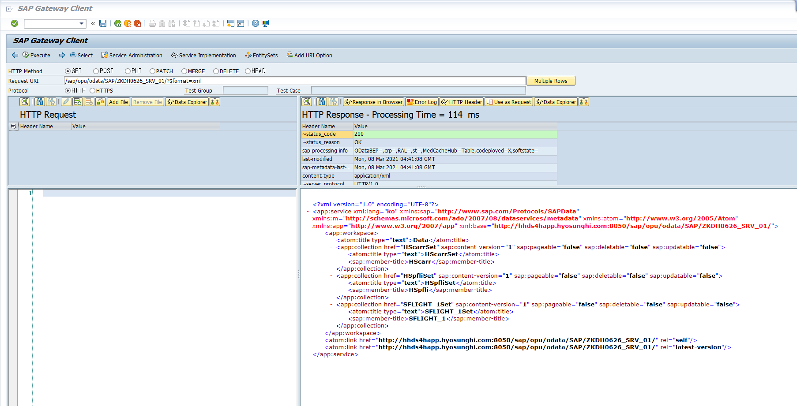Click the icon right of request Data Explorer
Image resolution: width=797 pixels, height=406 pixels.
pyautogui.click(x=215, y=102)
